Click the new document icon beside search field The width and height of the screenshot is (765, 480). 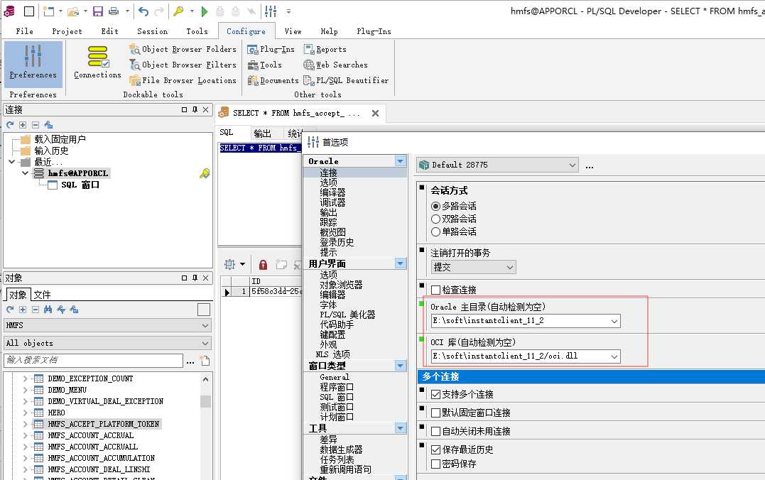205,361
